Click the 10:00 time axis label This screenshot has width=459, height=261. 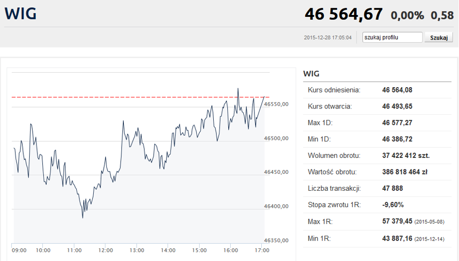43,250
